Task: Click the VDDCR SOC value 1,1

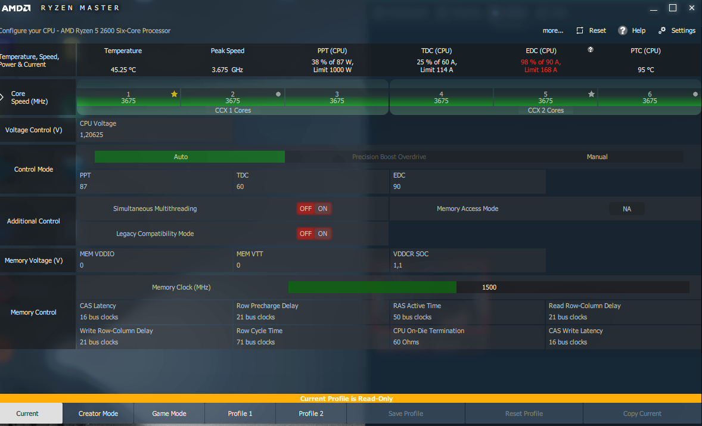Action: click(468, 260)
